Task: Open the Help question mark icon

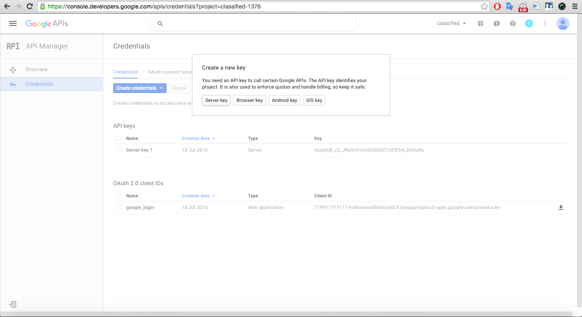Action: tap(513, 23)
